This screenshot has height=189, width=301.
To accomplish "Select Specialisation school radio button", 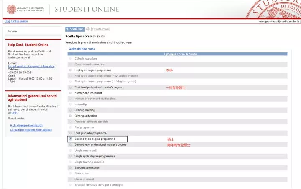I will click(71, 168).
